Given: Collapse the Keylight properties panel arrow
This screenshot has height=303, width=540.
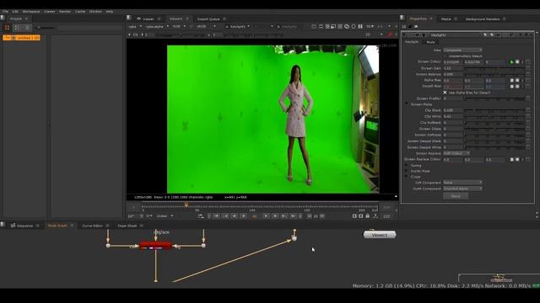Looking at the screenshot, I should click(x=405, y=35).
